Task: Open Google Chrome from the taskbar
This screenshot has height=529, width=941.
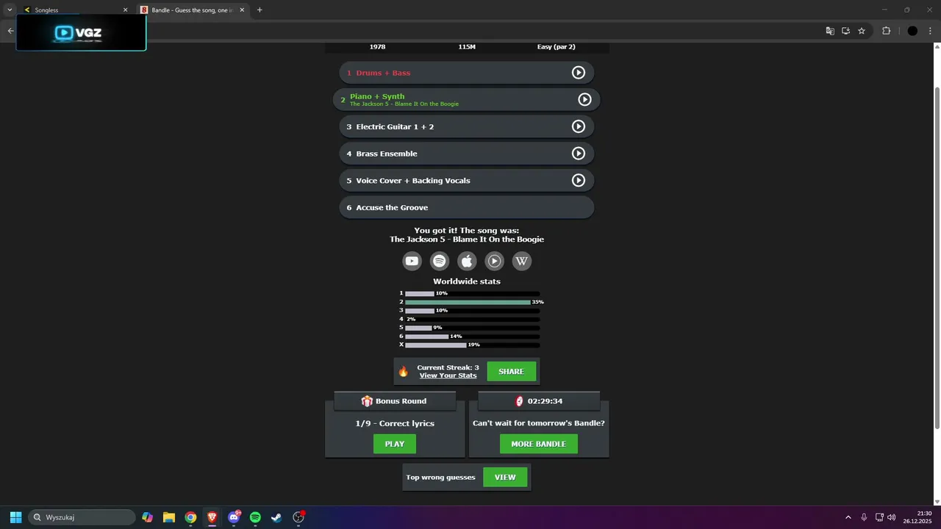Action: [190, 517]
